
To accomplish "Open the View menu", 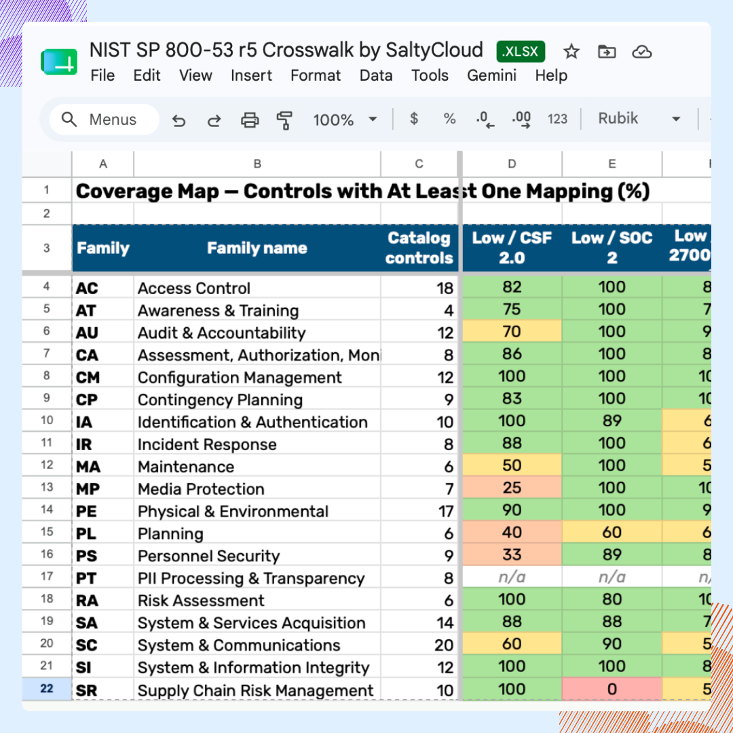I will point(195,75).
